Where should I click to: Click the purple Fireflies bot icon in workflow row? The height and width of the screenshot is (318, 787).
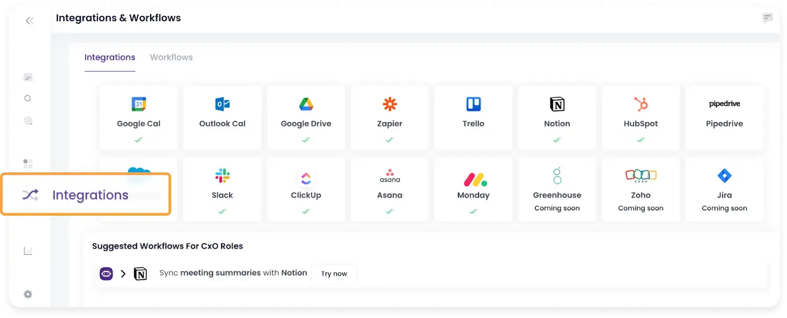pyautogui.click(x=106, y=274)
